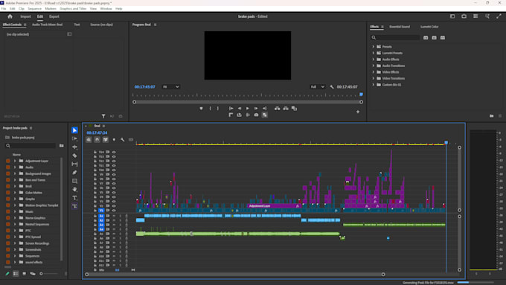
Task: Filter effects in Effect Controls funnel icon
Action: 103,116
